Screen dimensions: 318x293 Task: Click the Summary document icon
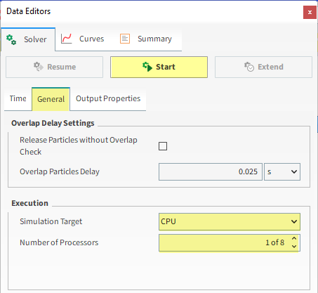(x=125, y=39)
